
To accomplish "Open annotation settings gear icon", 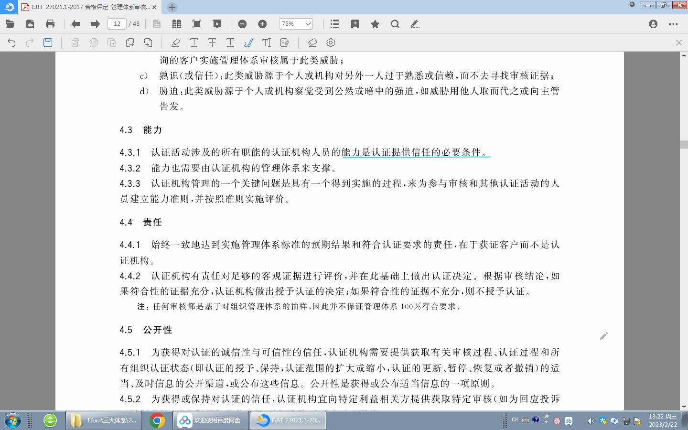I will (x=331, y=43).
